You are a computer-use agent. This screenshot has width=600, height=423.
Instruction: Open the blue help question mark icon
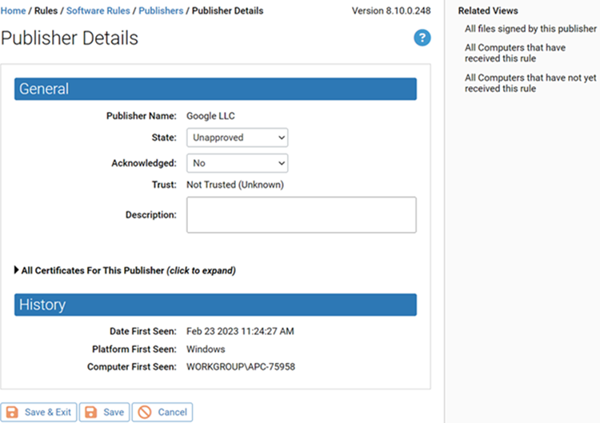422,38
